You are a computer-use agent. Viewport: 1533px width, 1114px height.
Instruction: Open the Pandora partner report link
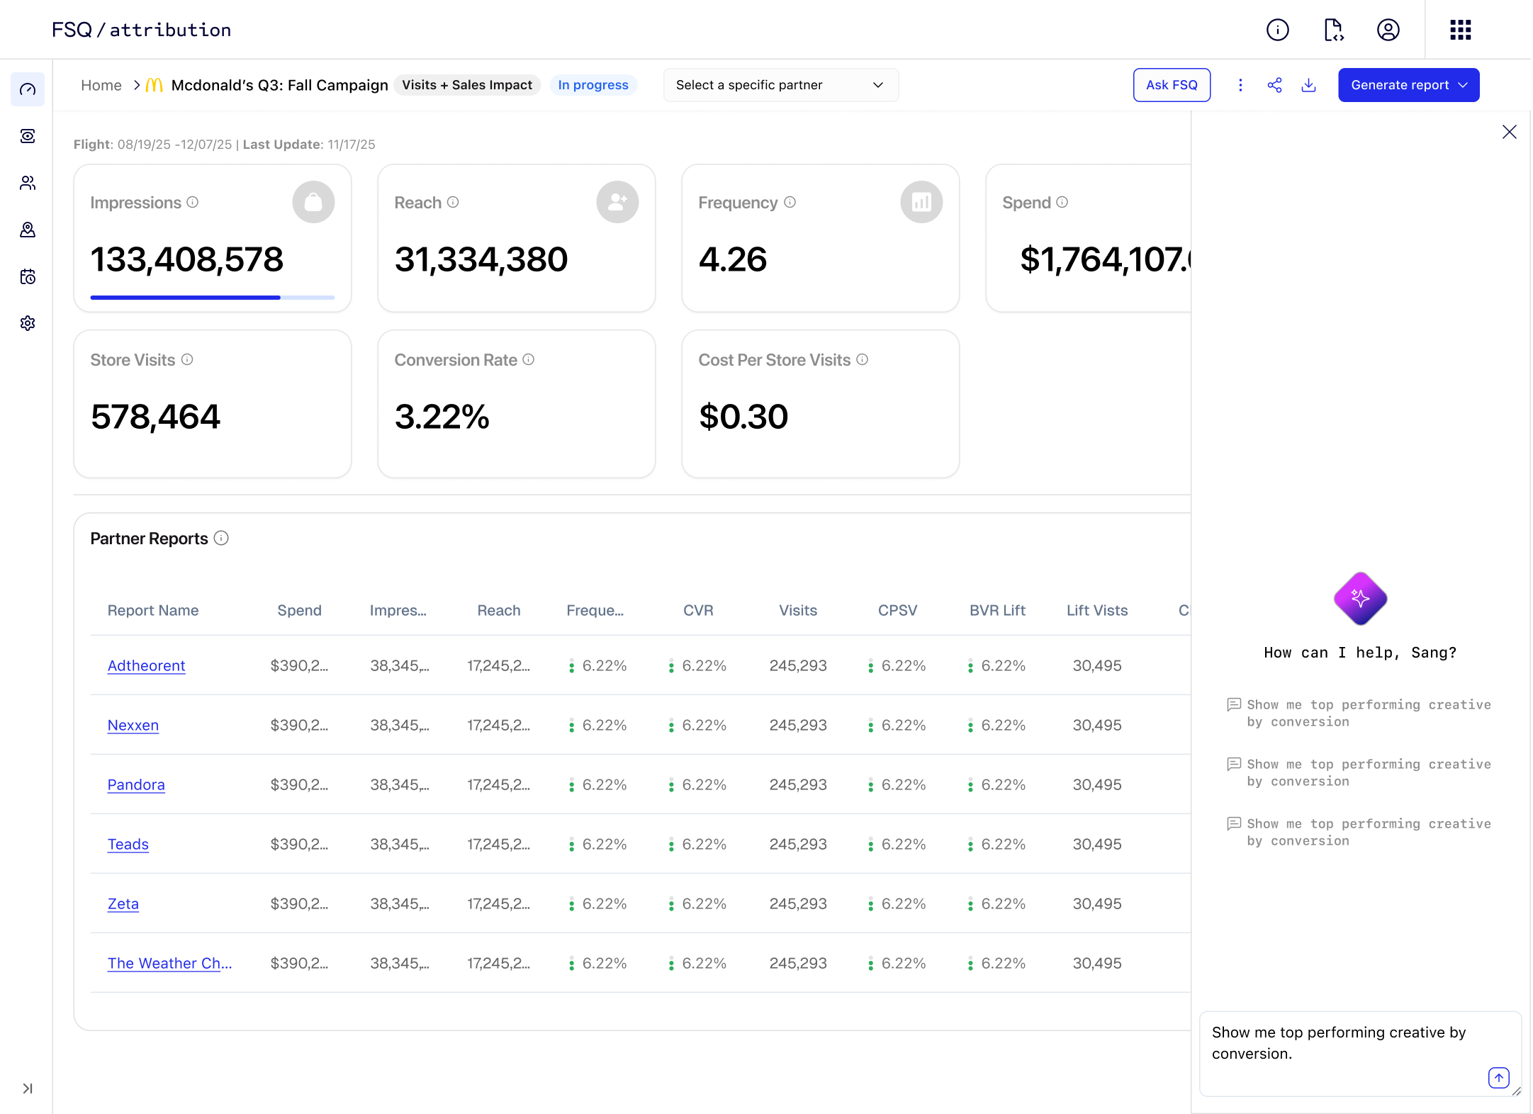(x=136, y=784)
